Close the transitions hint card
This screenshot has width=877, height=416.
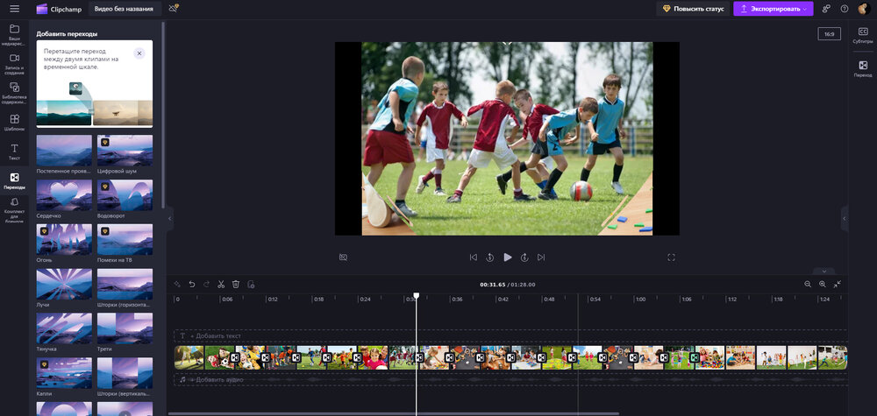[x=139, y=53]
